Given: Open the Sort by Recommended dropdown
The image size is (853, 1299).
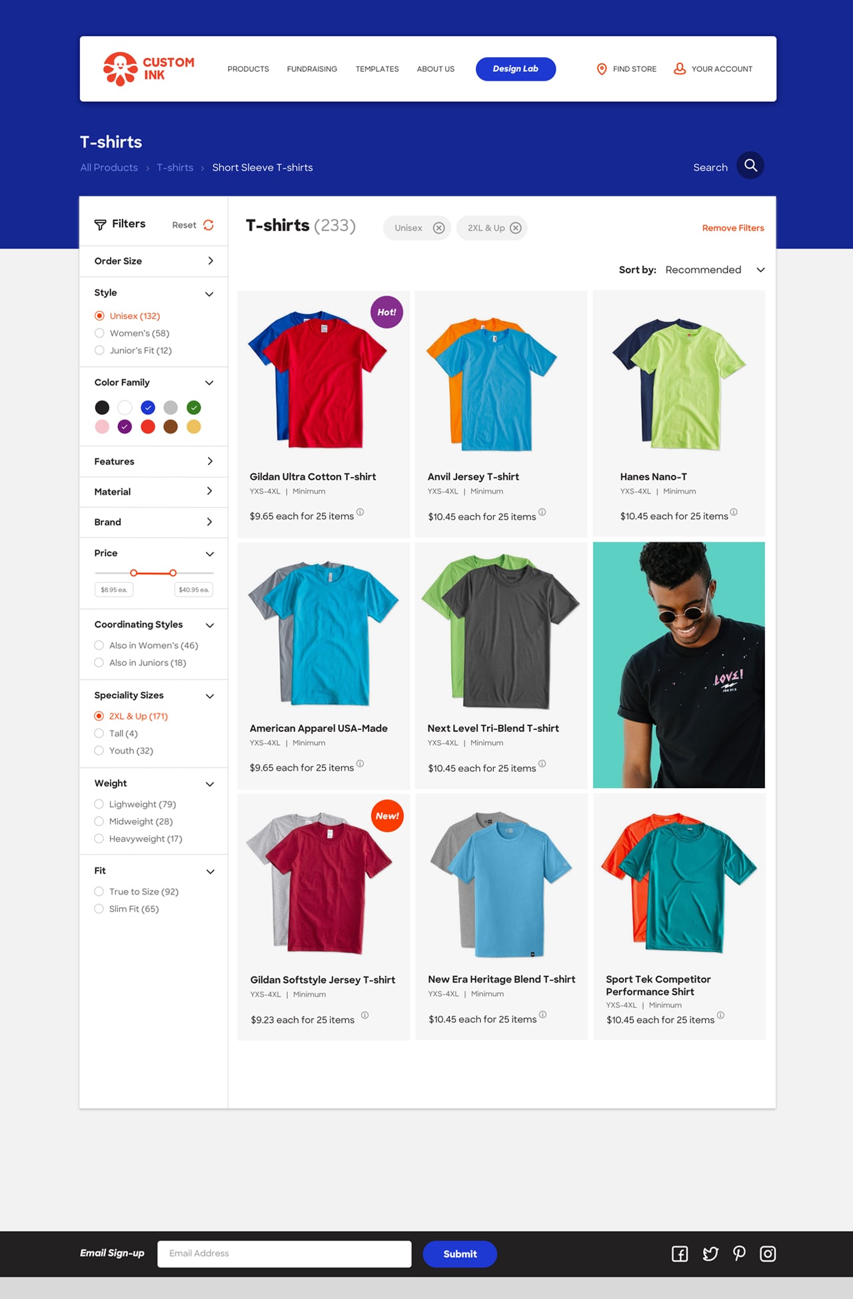Looking at the screenshot, I should (712, 270).
